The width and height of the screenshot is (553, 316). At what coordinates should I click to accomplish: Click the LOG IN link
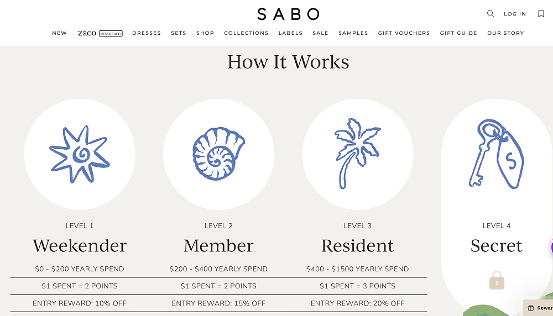515,14
